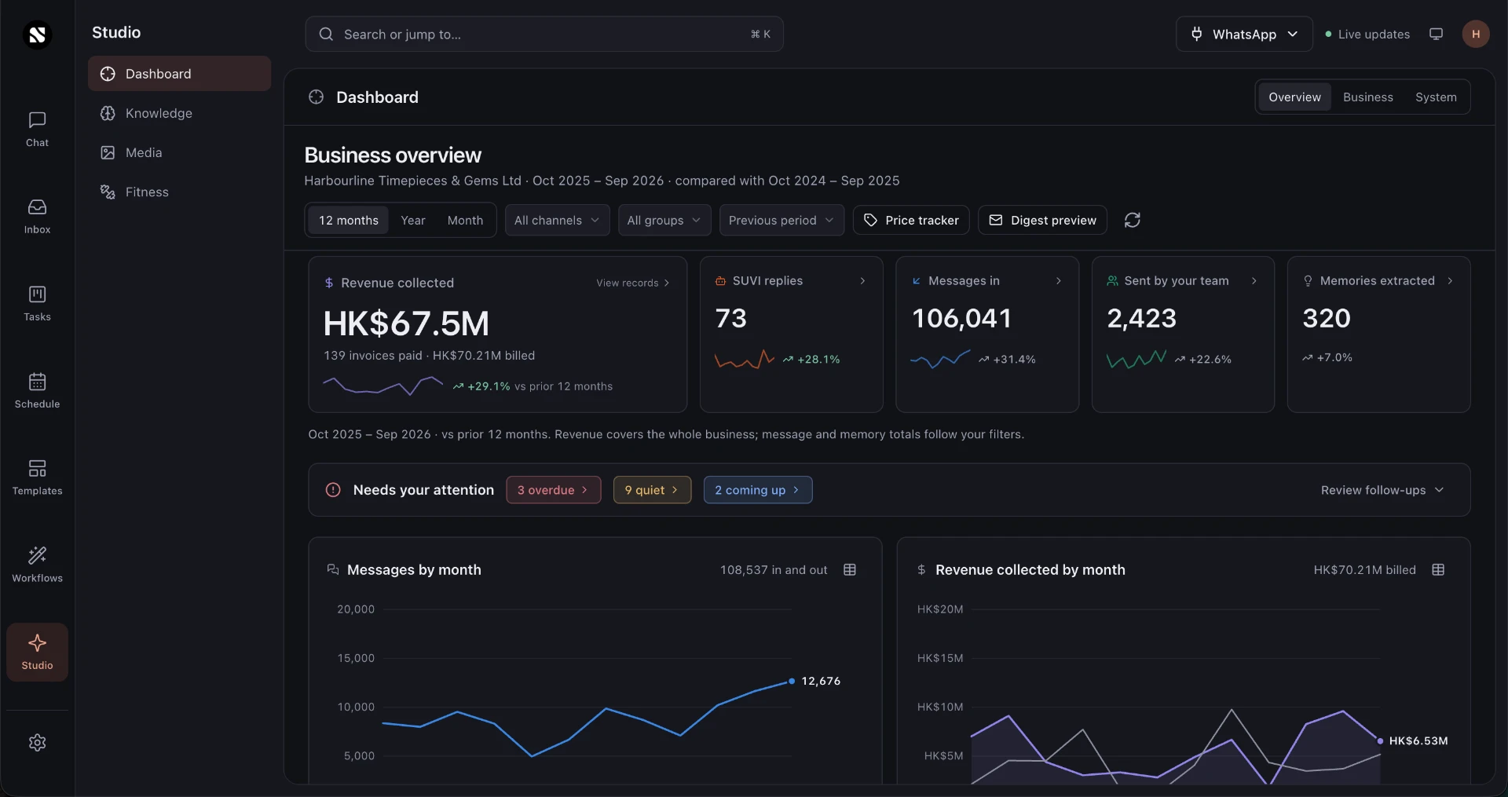Screen dimensions: 1508x797
Task: Open Messages in card arrow
Action: (1058, 281)
